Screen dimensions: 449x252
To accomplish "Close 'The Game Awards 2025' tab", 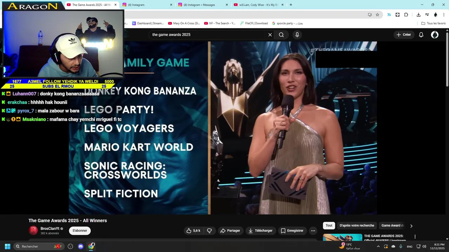I will pyautogui.click(x=115, y=5).
